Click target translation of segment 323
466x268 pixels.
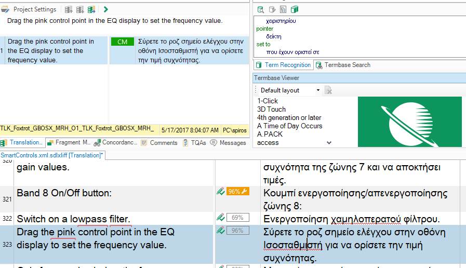[x=354, y=245]
